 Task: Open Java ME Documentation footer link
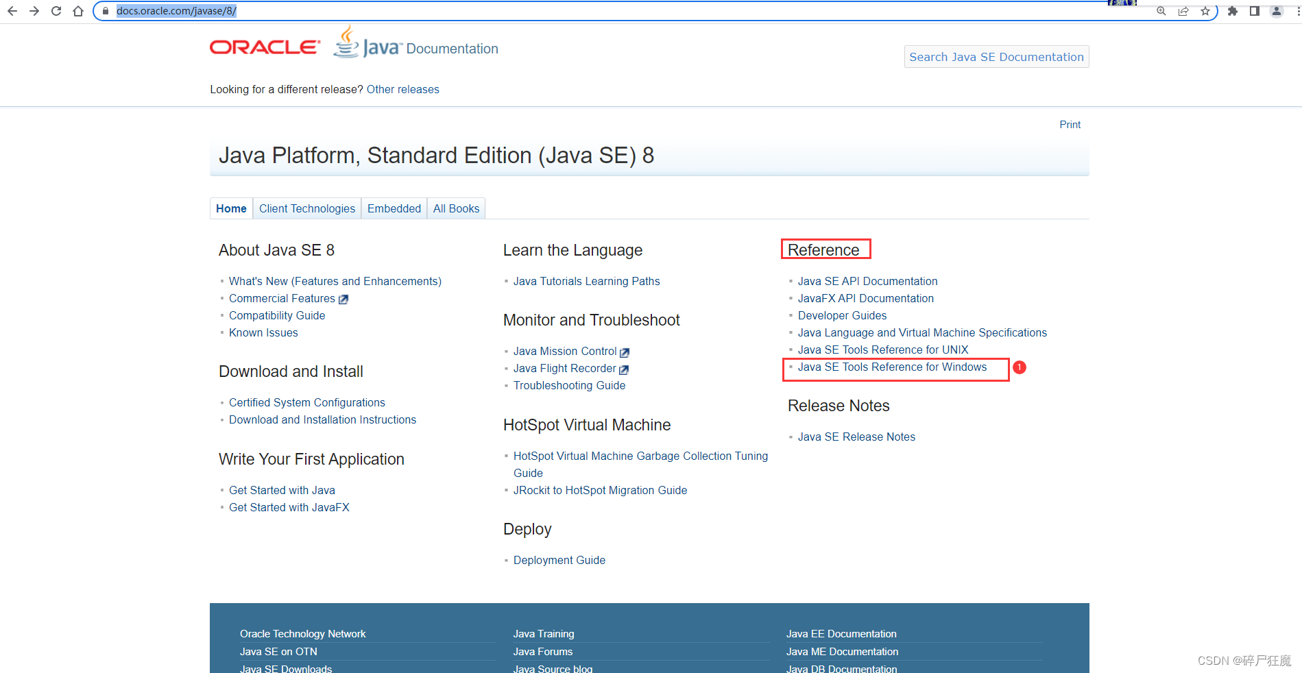tap(842, 652)
